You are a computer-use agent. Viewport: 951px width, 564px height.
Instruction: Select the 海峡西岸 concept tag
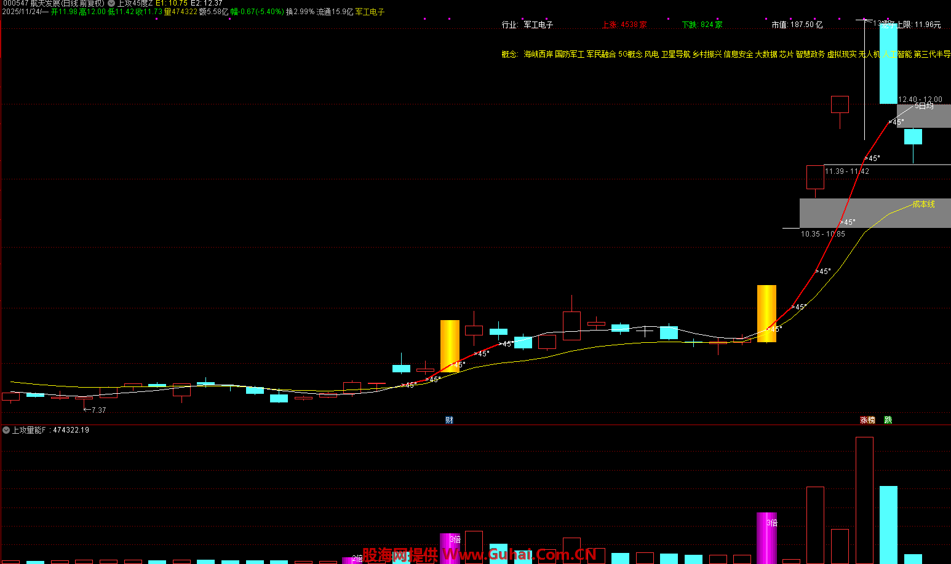click(x=538, y=54)
